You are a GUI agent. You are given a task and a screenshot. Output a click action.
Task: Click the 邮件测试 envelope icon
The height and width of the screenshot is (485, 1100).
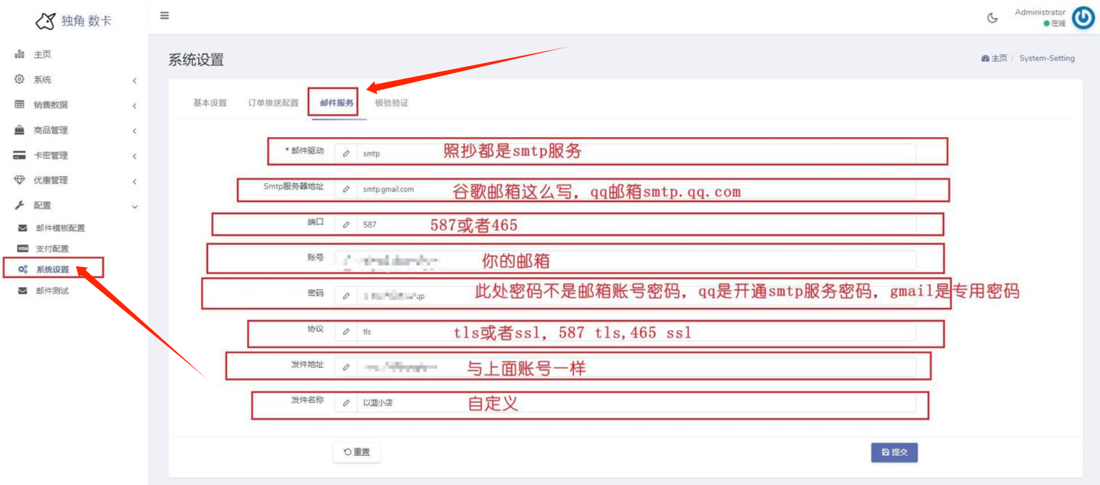tap(23, 291)
